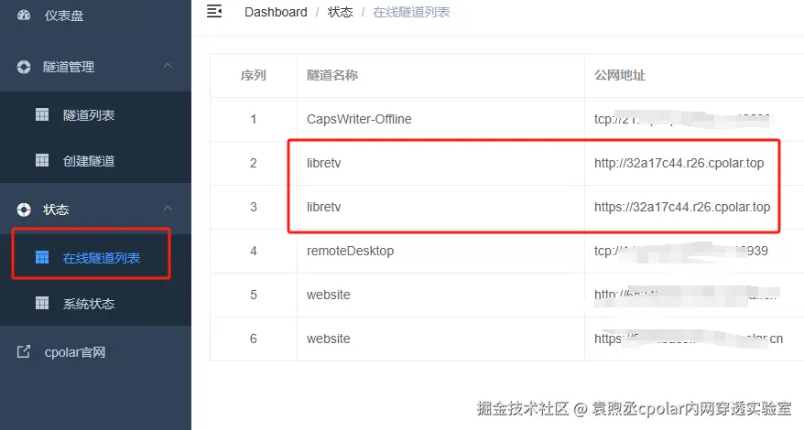The image size is (804, 430).
Task: Select the website name in row 6
Action: click(328, 339)
